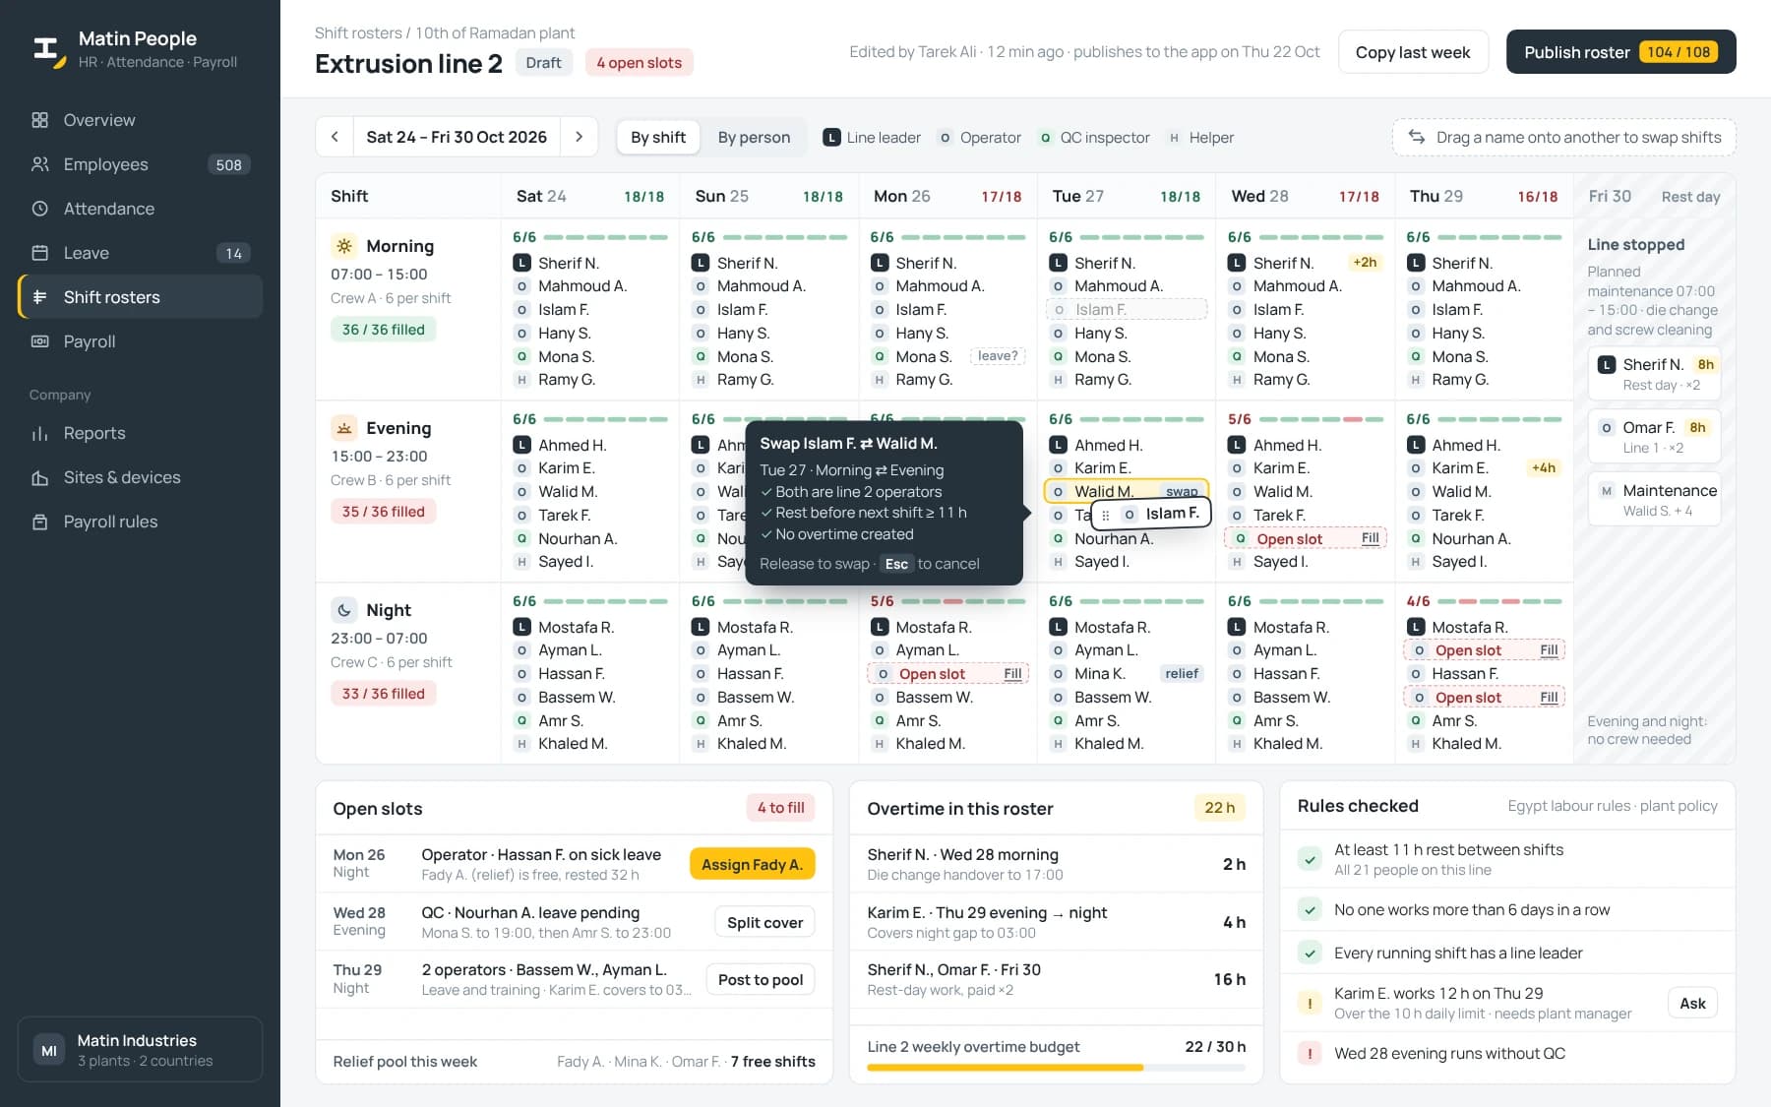Image resolution: width=1771 pixels, height=1107 pixels.
Task: Click the weekly overtime budget bar
Action: [1056, 1067]
